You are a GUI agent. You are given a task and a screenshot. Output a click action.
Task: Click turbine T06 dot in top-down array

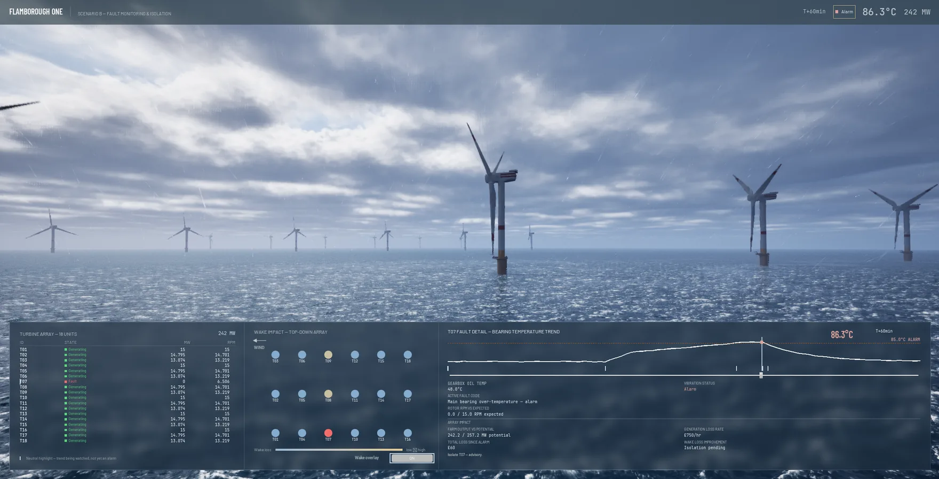[x=302, y=355]
